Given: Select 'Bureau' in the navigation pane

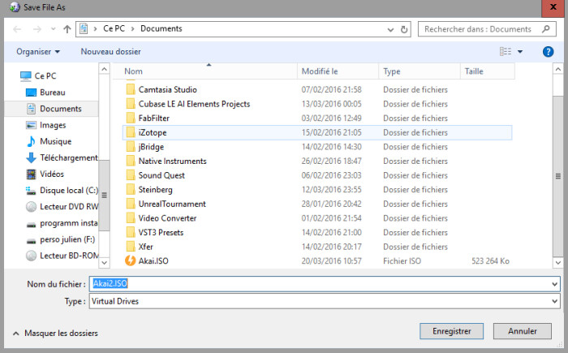Looking at the screenshot, I should click(53, 93).
